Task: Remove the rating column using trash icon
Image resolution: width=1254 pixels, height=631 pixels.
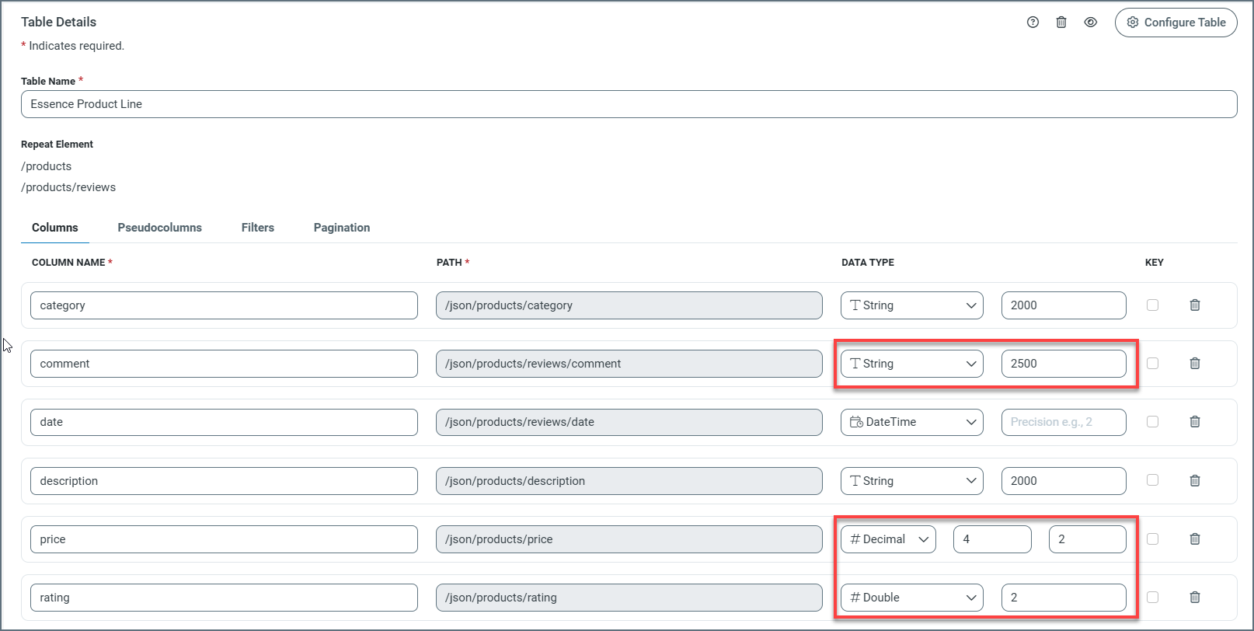Action: pyautogui.click(x=1195, y=598)
